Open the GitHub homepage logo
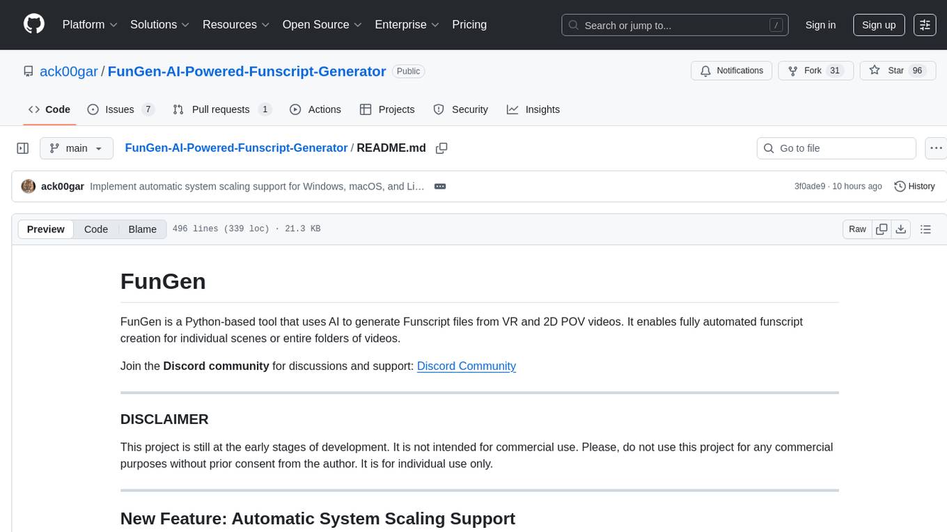The width and height of the screenshot is (947, 532). [34, 24]
